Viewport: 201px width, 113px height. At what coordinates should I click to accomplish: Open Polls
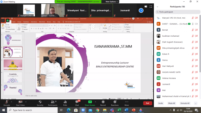click(65, 103)
